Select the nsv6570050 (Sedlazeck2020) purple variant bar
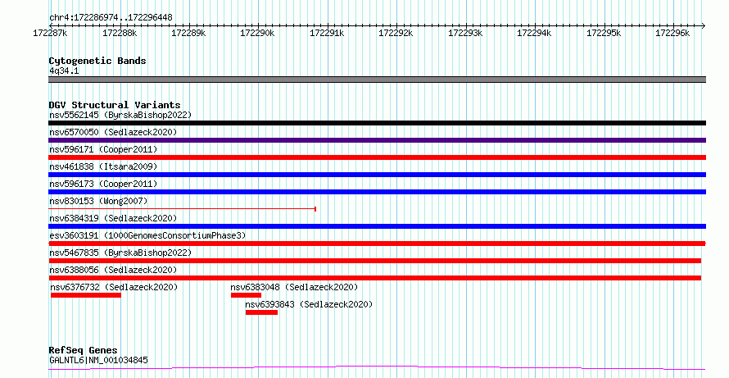The width and height of the screenshot is (729, 378). click(377, 140)
